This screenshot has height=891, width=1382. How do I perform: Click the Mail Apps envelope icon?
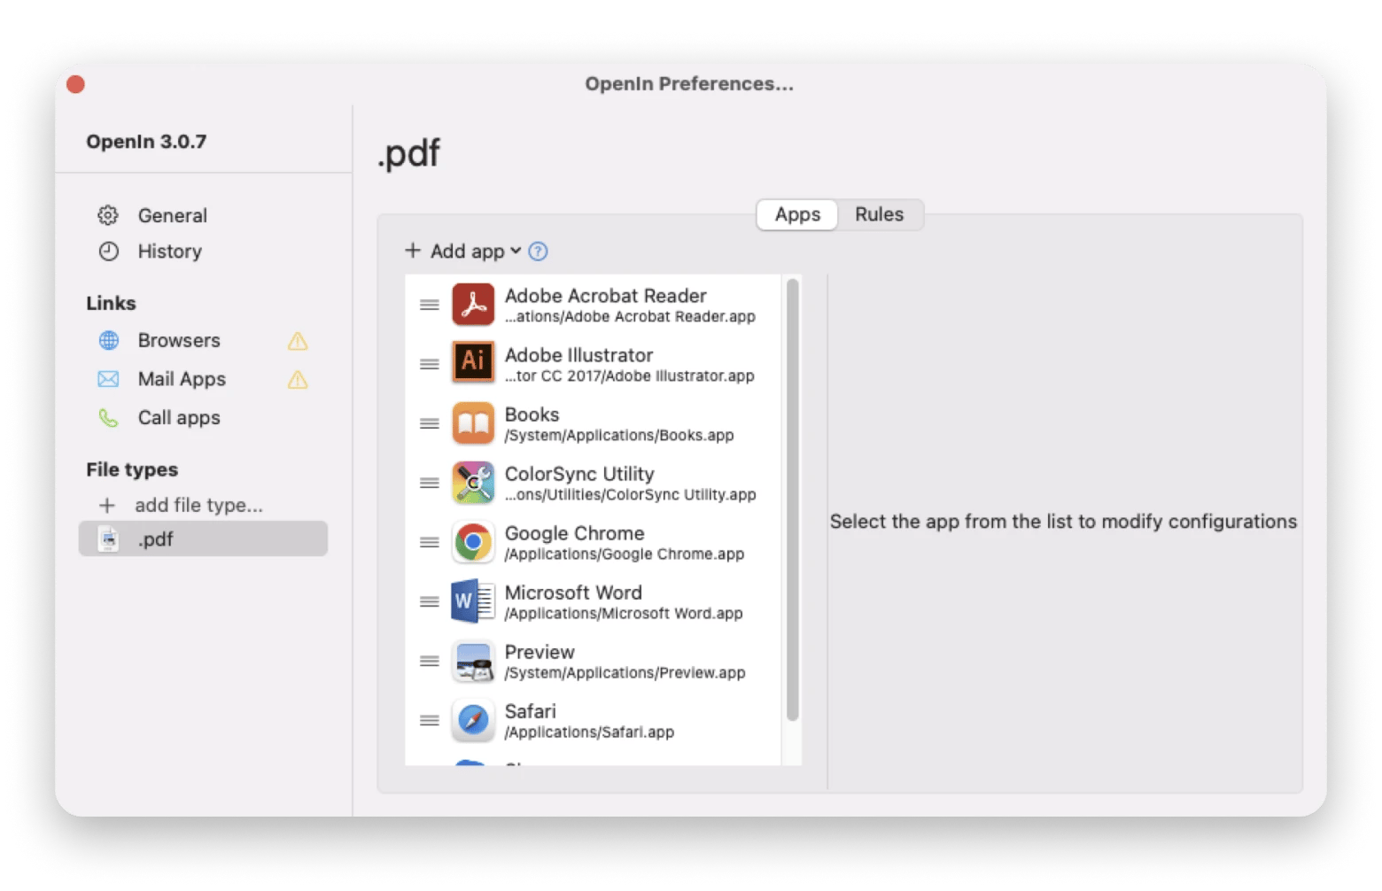click(108, 379)
